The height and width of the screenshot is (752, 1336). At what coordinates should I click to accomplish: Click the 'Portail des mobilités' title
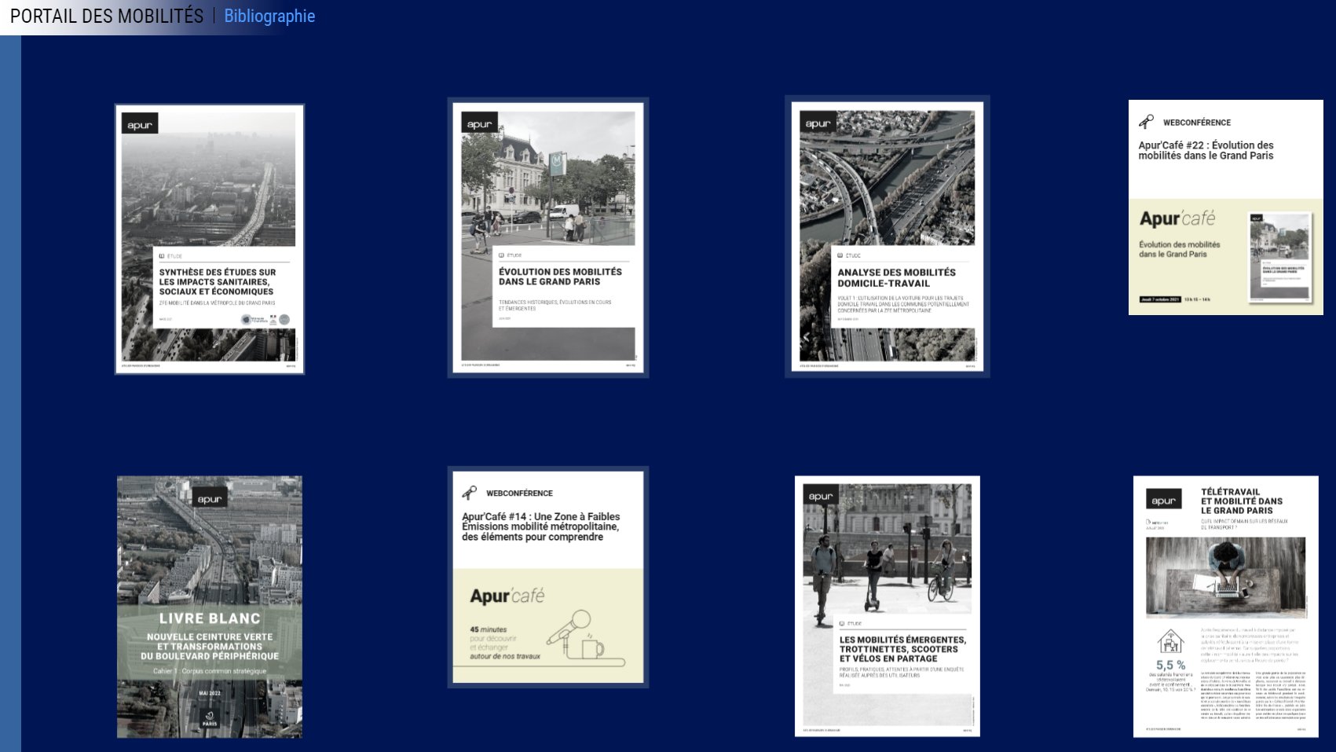pos(107,16)
